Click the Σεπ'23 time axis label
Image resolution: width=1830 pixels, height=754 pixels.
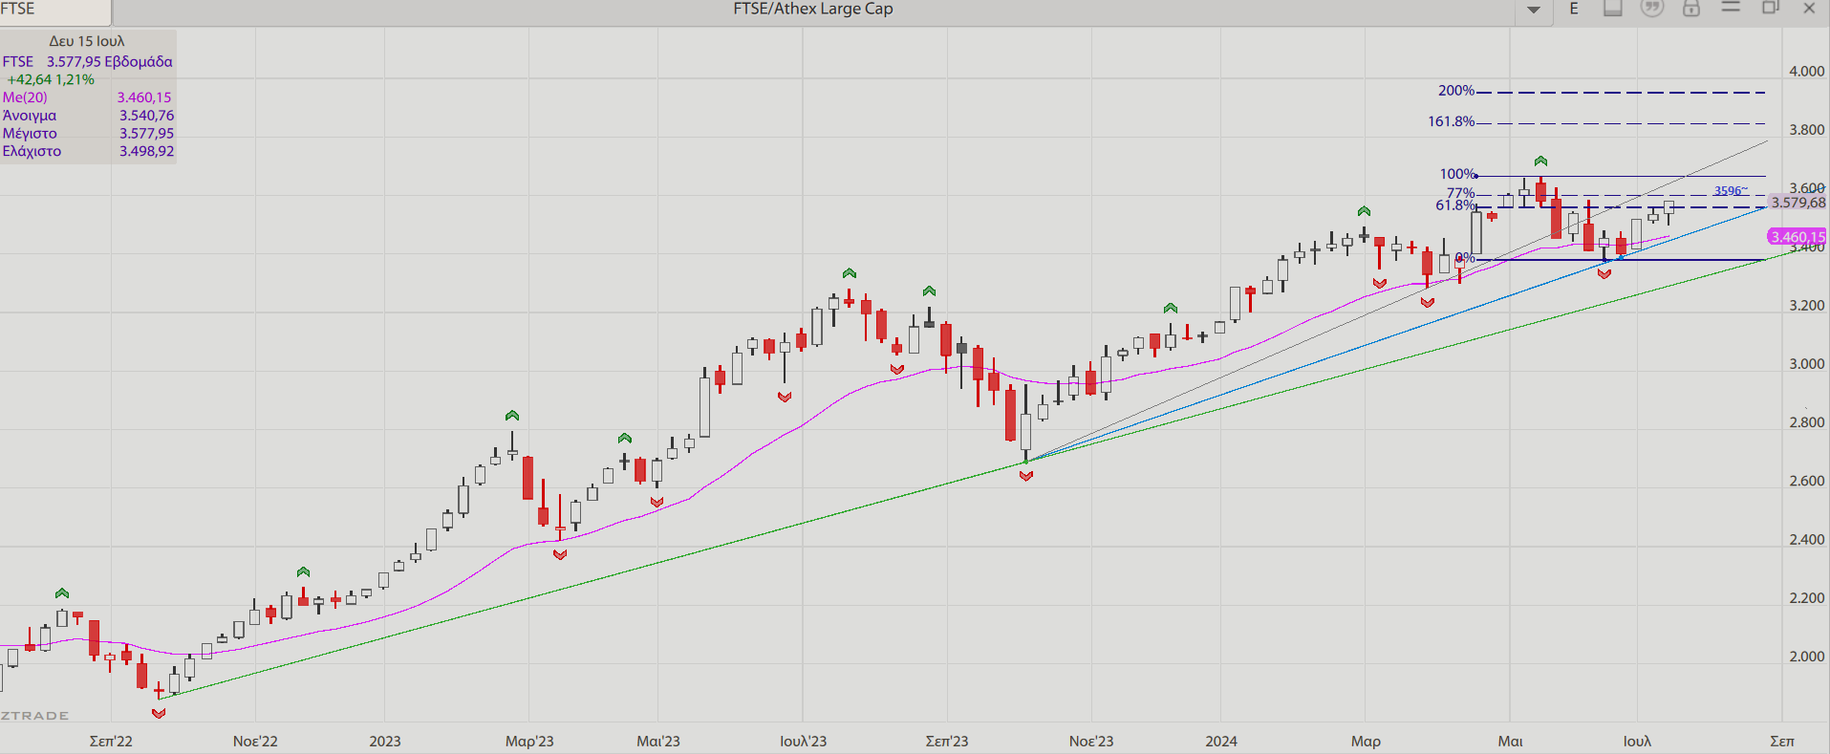(947, 742)
